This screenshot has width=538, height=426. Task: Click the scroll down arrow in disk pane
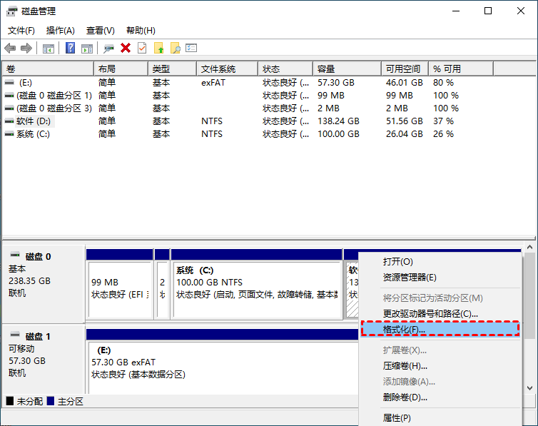(530, 387)
